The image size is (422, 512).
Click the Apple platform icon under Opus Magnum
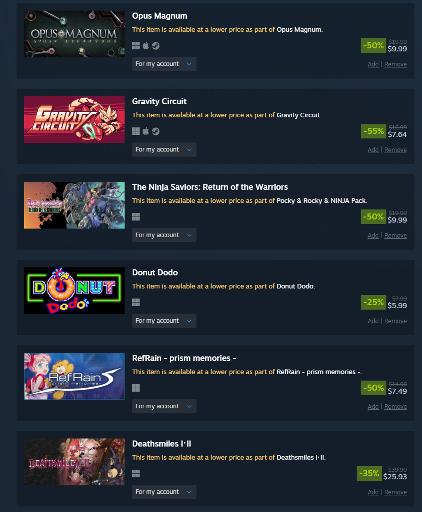(x=146, y=46)
